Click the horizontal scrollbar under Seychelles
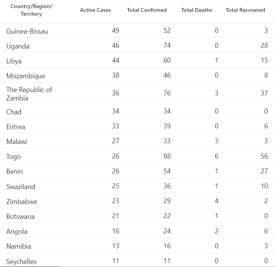The width and height of the screenshot is (275, 267). click(30, 267)
